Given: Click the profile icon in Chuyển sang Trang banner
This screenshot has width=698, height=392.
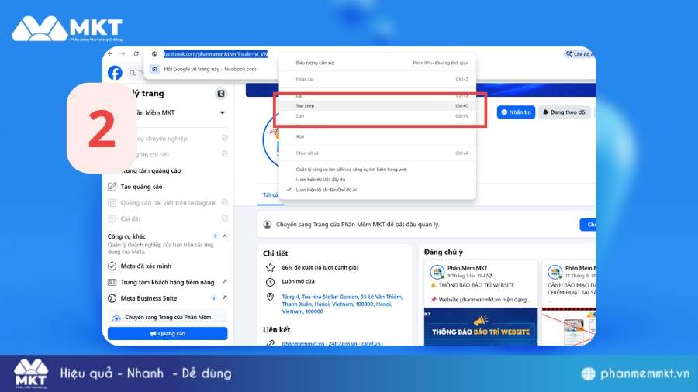Looking at the screenshot, I should pos(267,225).
